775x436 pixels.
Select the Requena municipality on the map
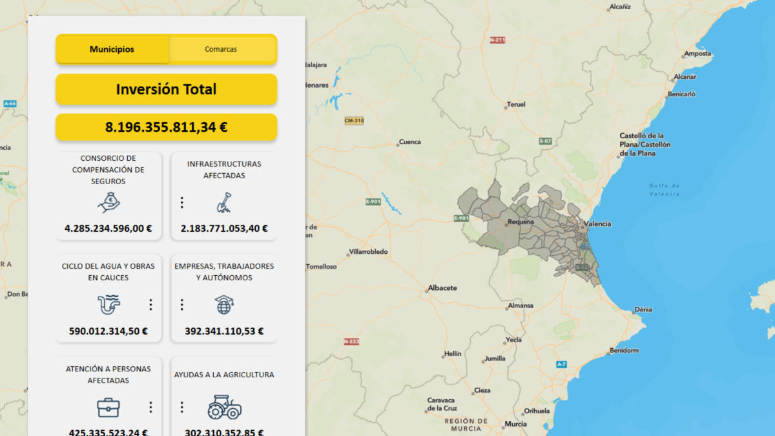click(521, 222)
